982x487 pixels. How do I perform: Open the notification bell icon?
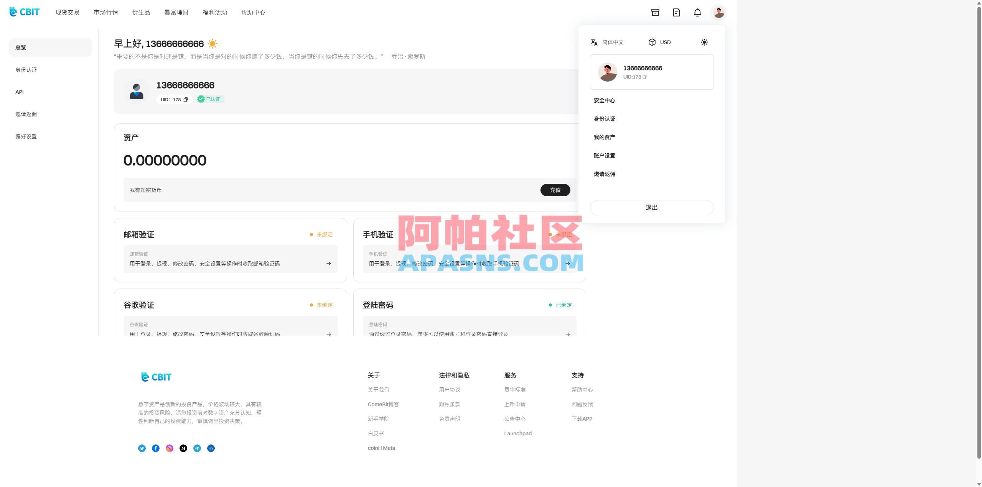click(x=697, y=12)
